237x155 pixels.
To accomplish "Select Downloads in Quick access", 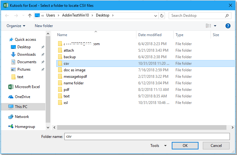I will coord(26,54).
